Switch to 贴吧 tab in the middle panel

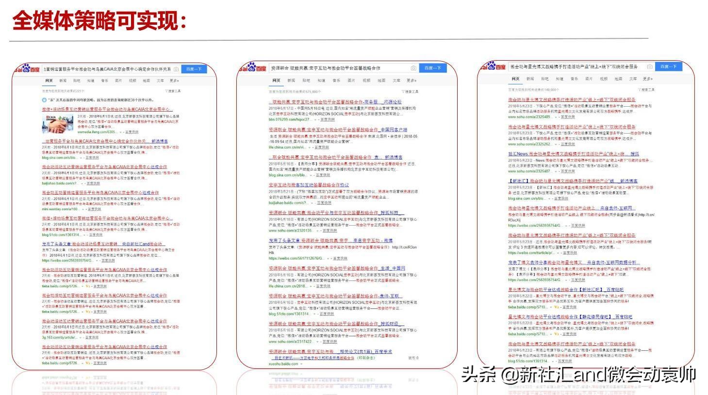coord(306,81)
